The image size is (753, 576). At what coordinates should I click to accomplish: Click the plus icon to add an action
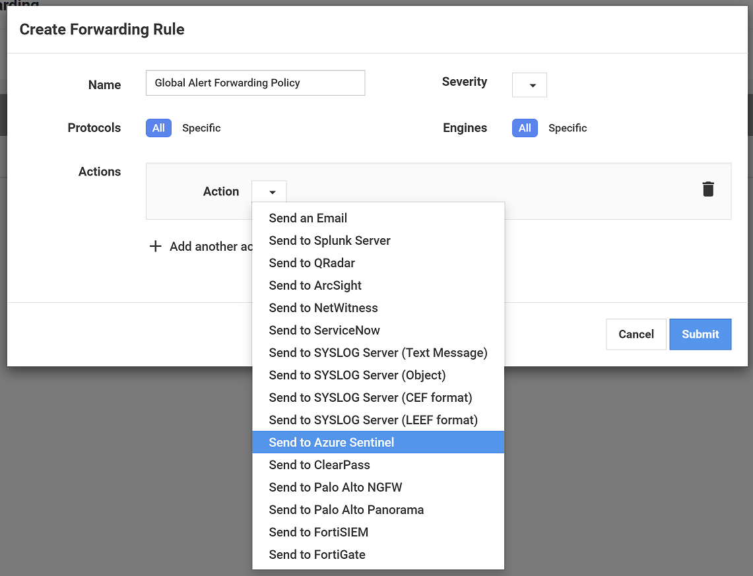tap(156, 246)
